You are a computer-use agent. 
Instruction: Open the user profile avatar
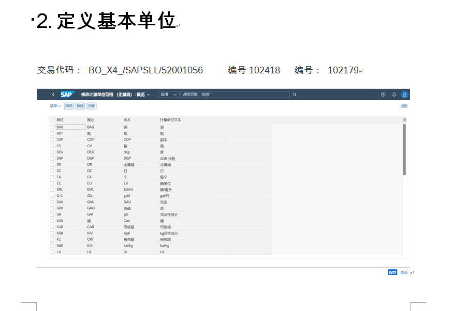point(404,95)
